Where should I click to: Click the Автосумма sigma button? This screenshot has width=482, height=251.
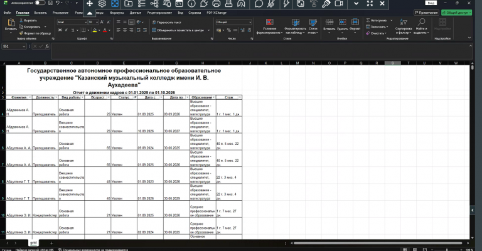[x=377, y=20]
